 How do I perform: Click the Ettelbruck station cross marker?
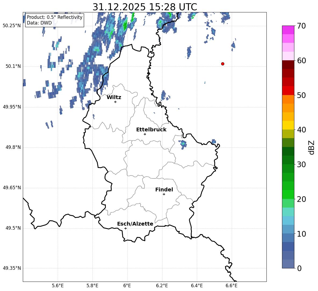[x=145, y=134]
